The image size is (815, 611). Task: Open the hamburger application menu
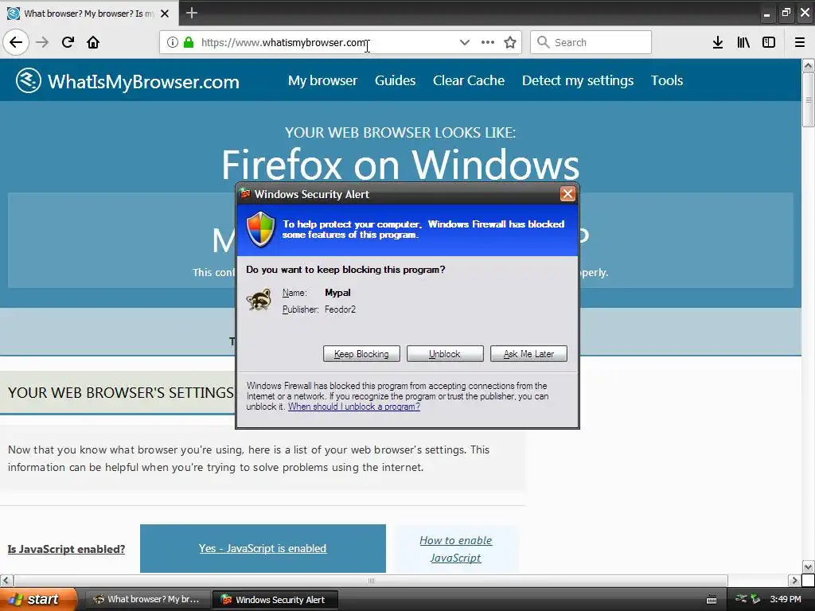pos(800,42)
